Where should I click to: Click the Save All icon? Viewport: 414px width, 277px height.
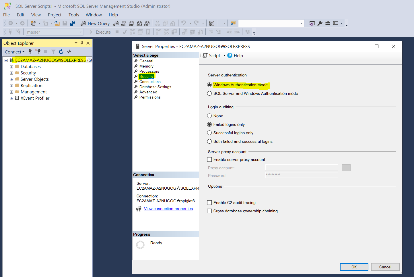pyautogui.click(x=73, y=23)
